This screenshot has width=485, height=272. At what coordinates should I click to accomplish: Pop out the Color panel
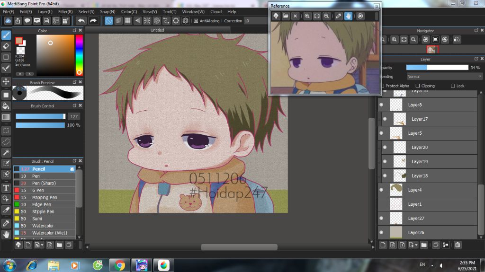pyautogui.click(x=74, y=30)
